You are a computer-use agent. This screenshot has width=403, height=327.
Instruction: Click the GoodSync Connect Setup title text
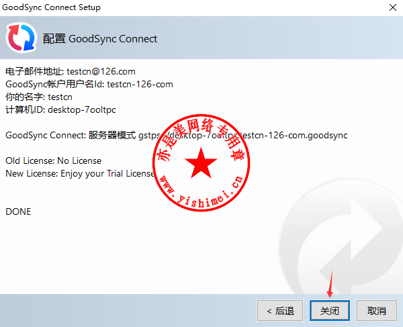click(x=52, y=7)
